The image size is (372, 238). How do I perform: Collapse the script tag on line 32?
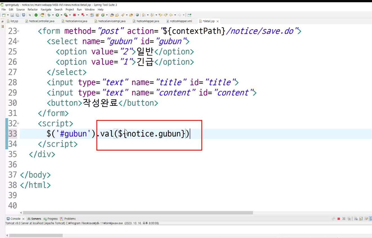click(x=18, y=123)
